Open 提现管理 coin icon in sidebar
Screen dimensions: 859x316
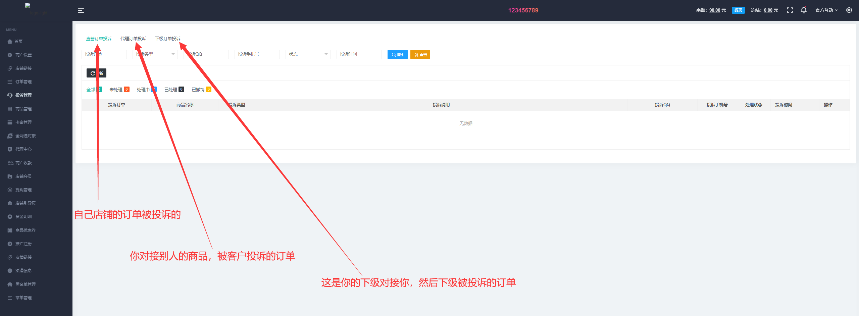click(10, 190)
